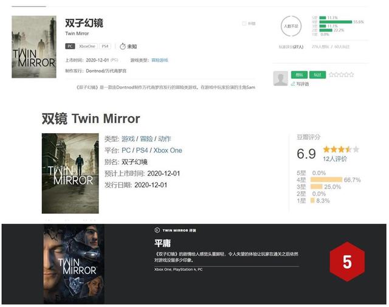
Task: Click the 12人评价 ratings count link
Action: [x=335, y=159]
